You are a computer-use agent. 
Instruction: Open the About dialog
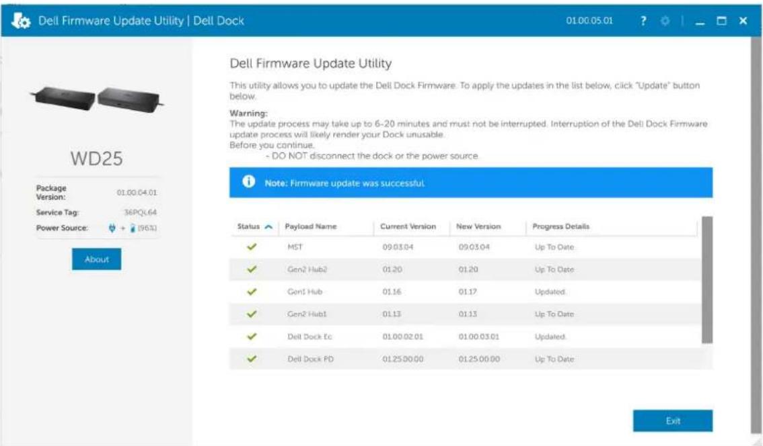pos(96,259)
